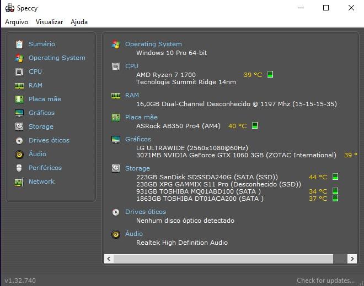Select Periféricos in the sidebar
The image size is (364, 286).
pos(45,168)
